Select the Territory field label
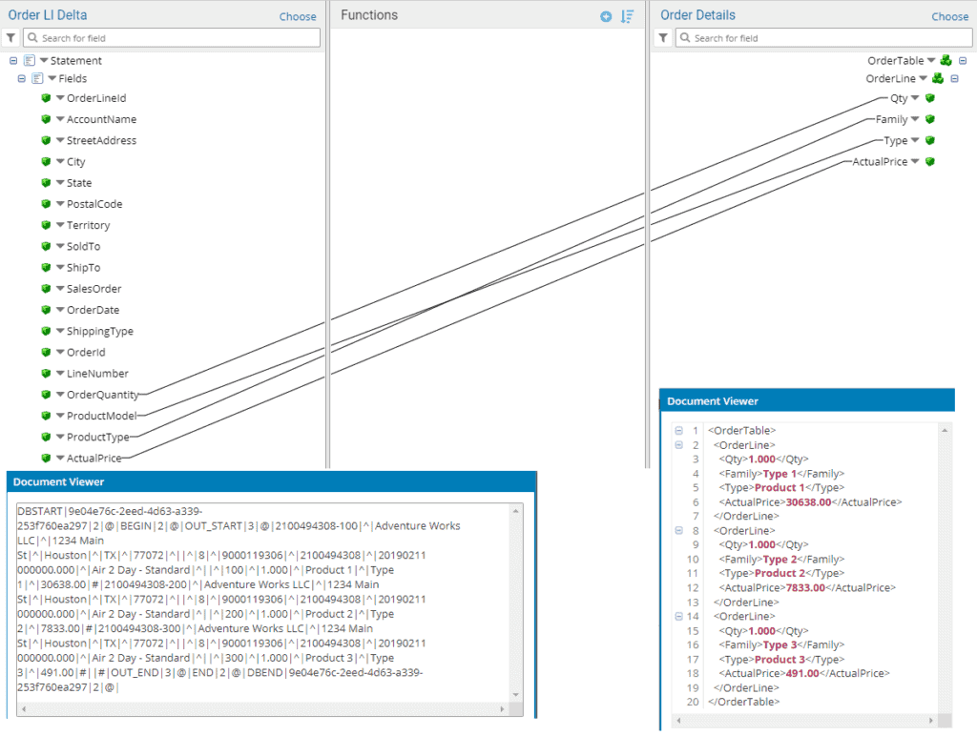Viewport: 977px width, 756px height. pyautogui.click(x=88, y=225)
